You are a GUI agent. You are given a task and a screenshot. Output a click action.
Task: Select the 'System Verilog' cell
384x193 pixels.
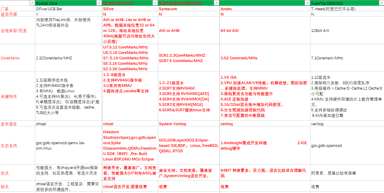189,124
